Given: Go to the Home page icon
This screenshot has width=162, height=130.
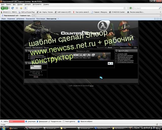Looking at the screenshot, I should click(21, 8).
